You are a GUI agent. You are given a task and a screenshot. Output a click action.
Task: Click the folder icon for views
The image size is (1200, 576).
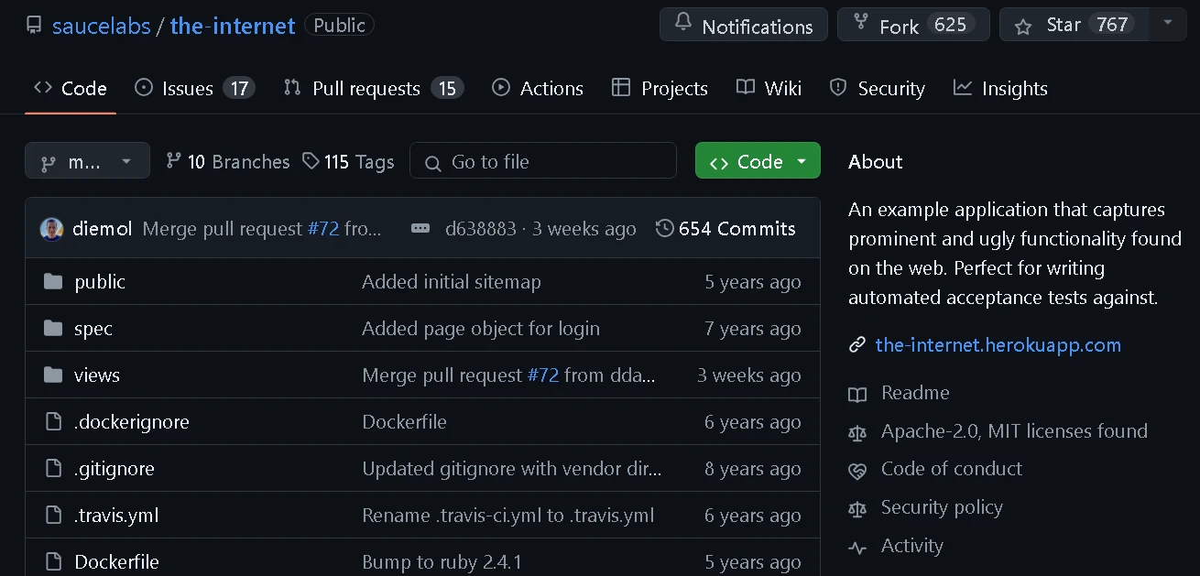(x=53, y=375)
